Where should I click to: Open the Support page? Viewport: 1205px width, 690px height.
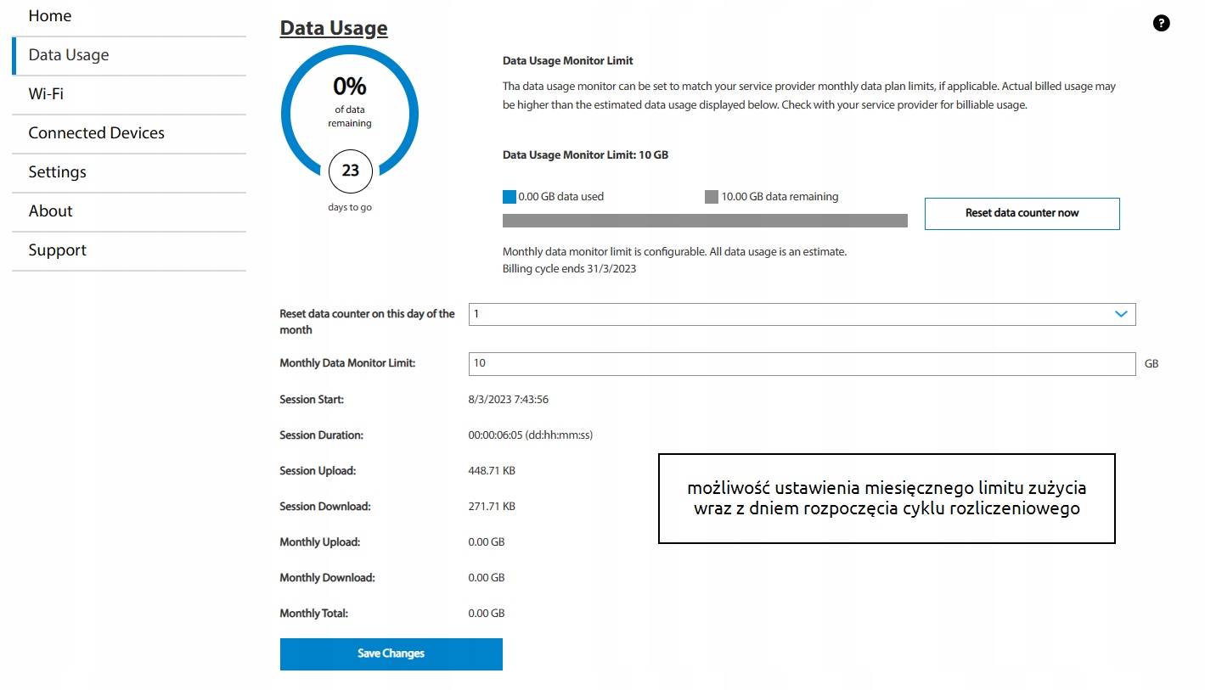point(57,250)
